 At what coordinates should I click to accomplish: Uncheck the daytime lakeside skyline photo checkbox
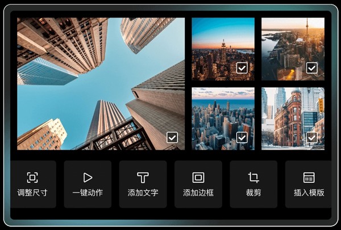click(242, 137)
